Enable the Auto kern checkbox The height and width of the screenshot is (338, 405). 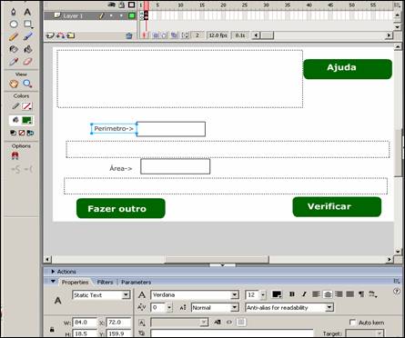click(352, 323)
